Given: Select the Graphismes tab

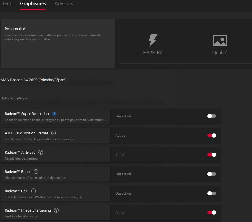Looking at the screenshot, I should (33, 4).
